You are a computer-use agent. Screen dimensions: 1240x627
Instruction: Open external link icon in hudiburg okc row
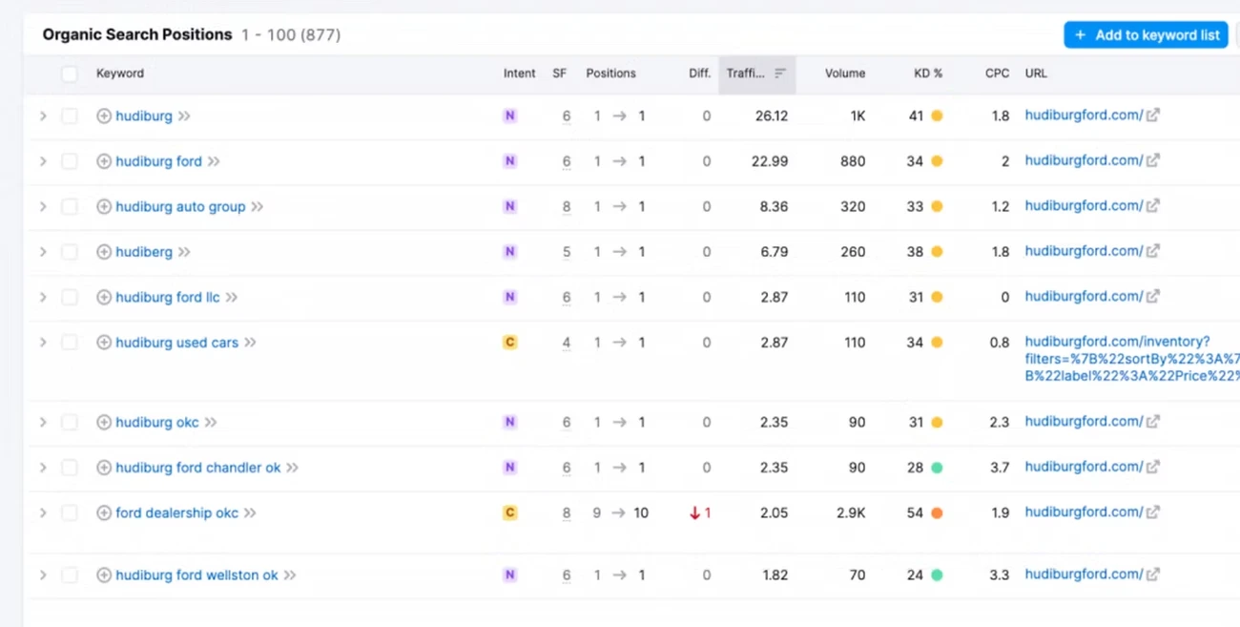pos(1153,421)
